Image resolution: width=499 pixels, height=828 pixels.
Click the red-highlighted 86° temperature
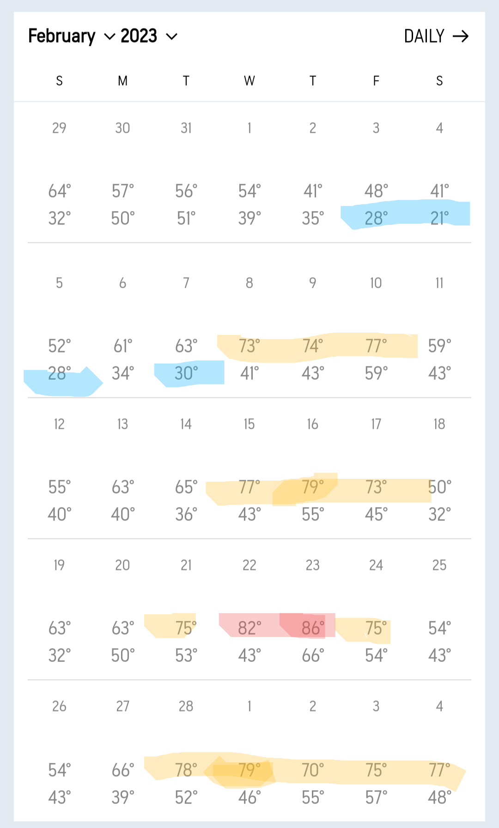pos(313,628)
